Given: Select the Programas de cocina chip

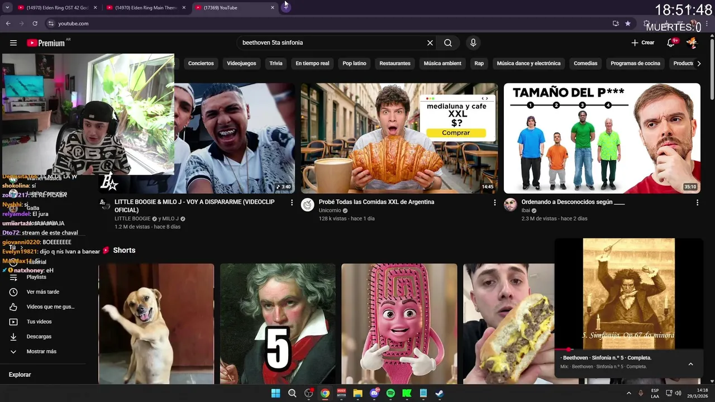Looking at the screenshot, I should click(635, 64).
